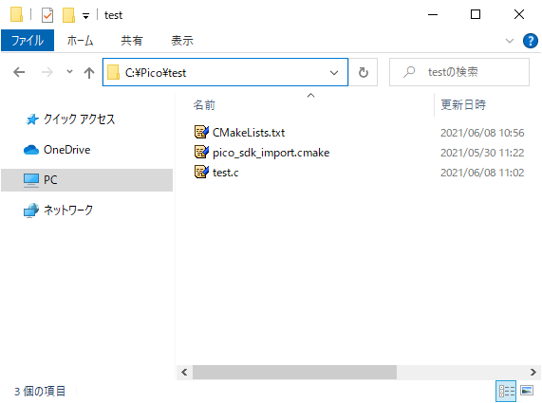Click the Properties icon in quick access toolbar
542x403 pixels.
click(47, 15)
